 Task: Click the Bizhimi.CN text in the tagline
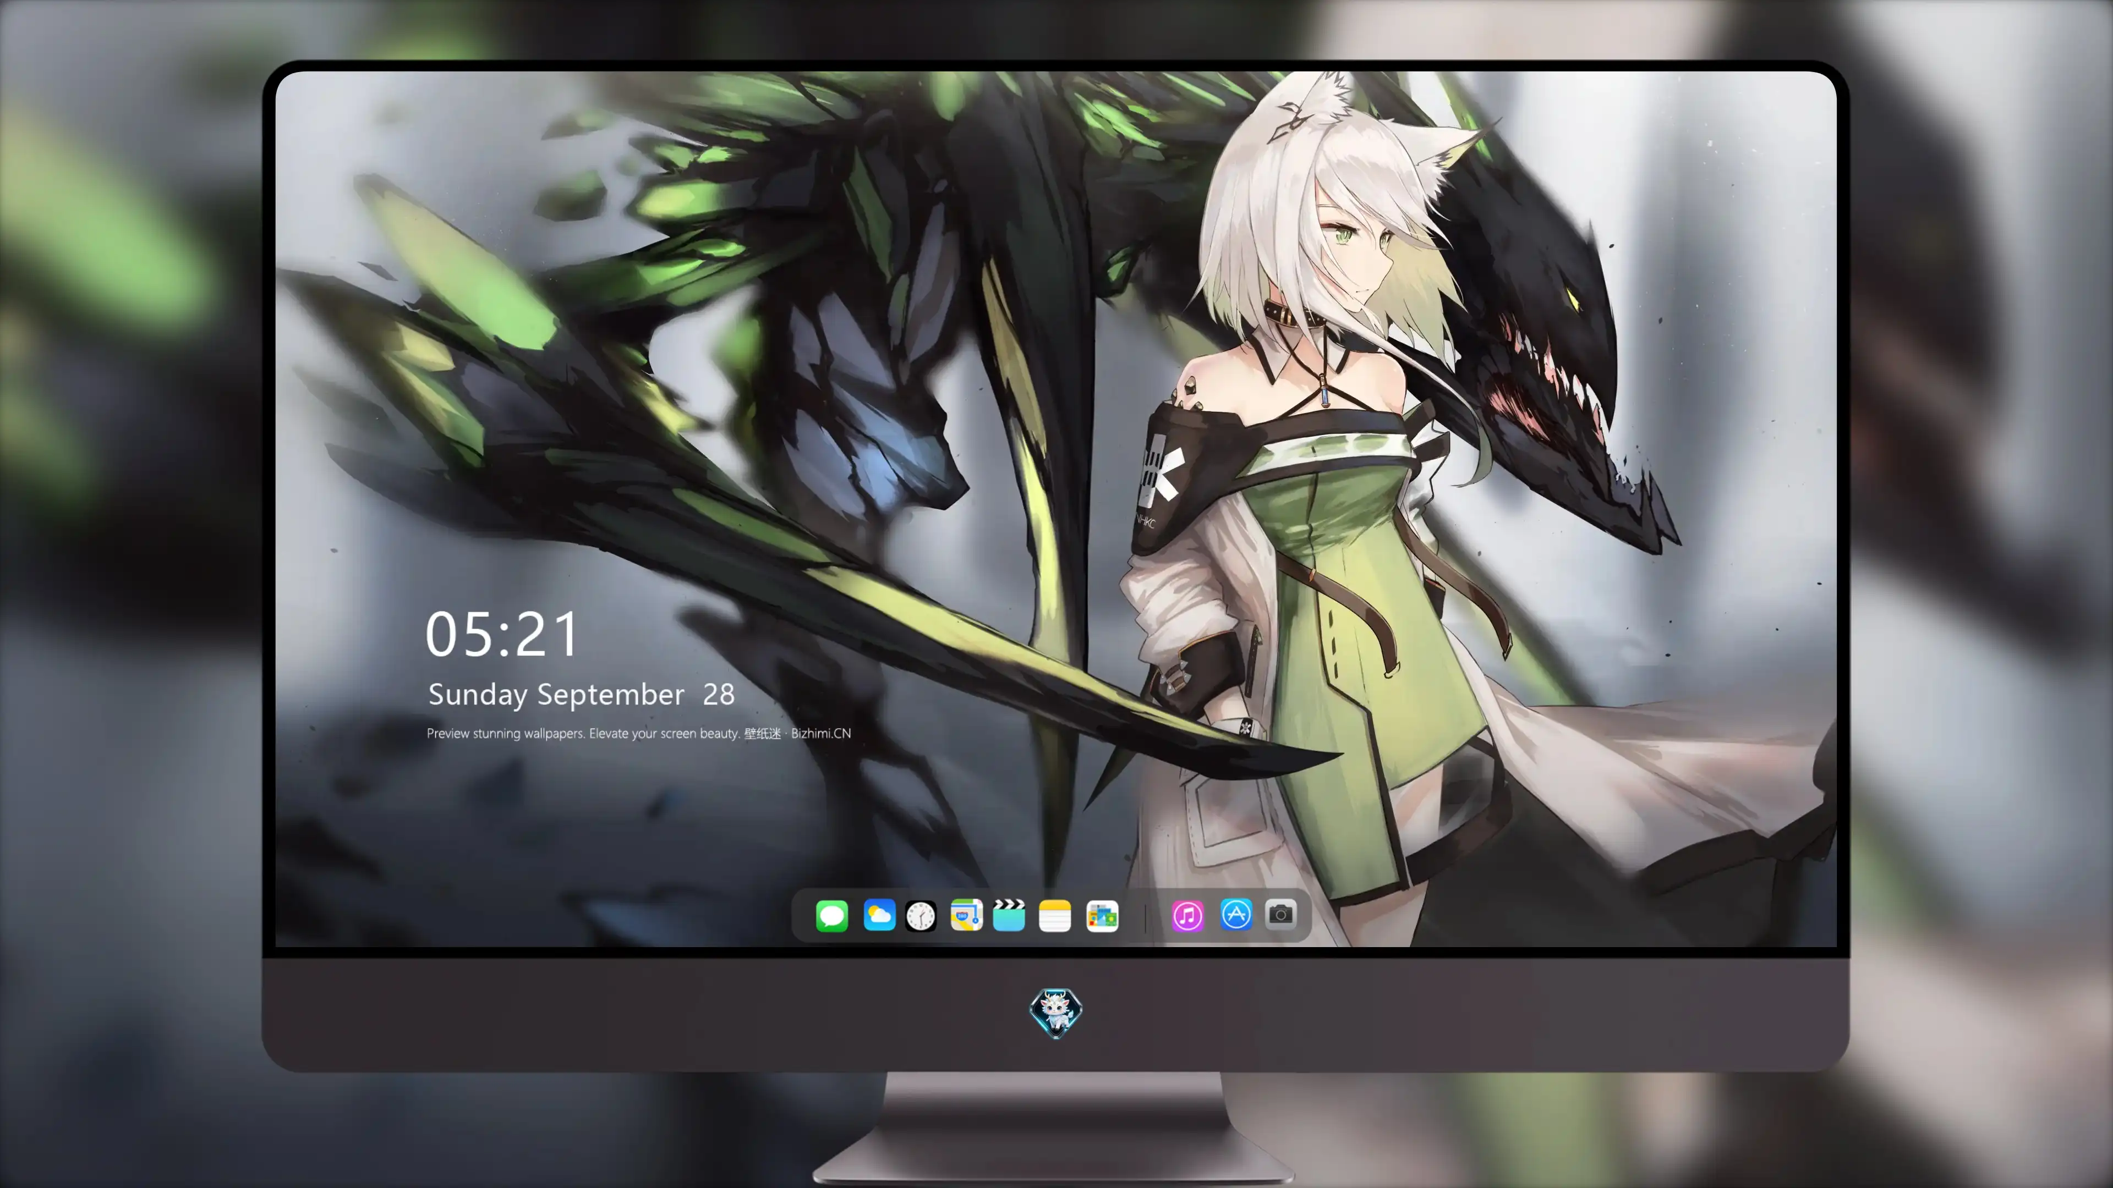pos(821,733)
